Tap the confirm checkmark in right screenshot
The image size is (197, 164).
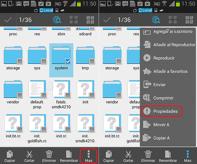(107, 20)
